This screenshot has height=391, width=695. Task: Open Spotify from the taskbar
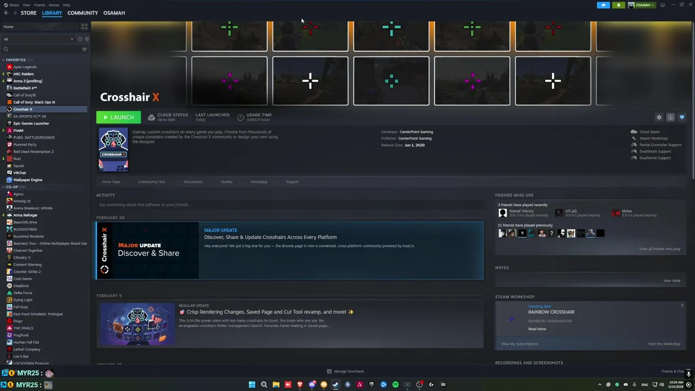point(395,384)
